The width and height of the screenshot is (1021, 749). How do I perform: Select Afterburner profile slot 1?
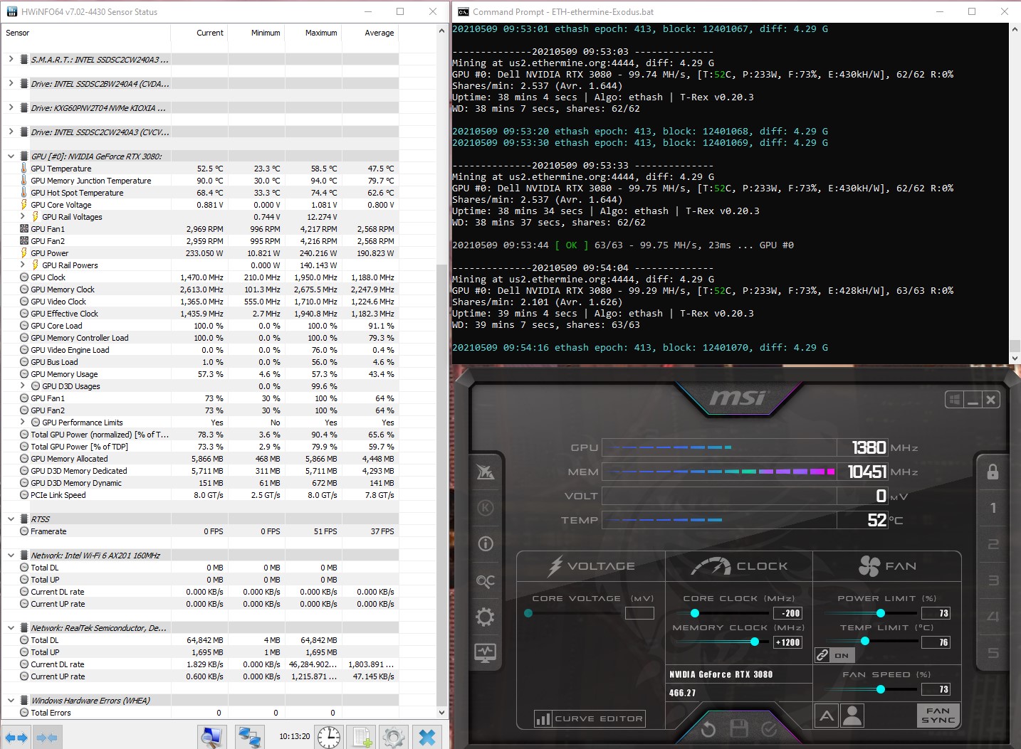tap(993, 508)
